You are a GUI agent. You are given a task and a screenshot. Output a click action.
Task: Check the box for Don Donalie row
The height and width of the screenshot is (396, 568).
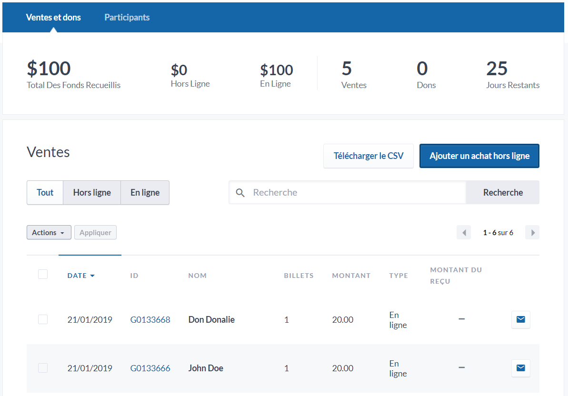pyautogui.click(x=43, y=320)
